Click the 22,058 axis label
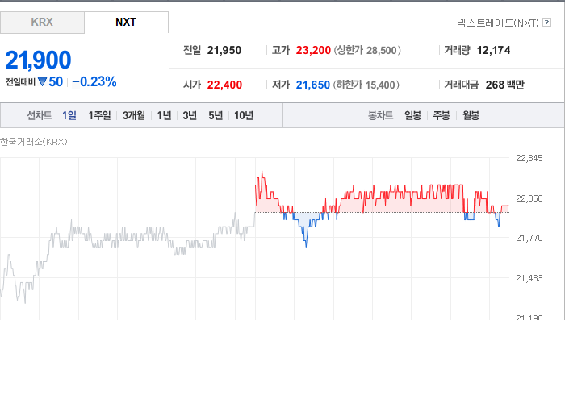Viewport: 565px width, 395px height. click(x=529, y=198)
